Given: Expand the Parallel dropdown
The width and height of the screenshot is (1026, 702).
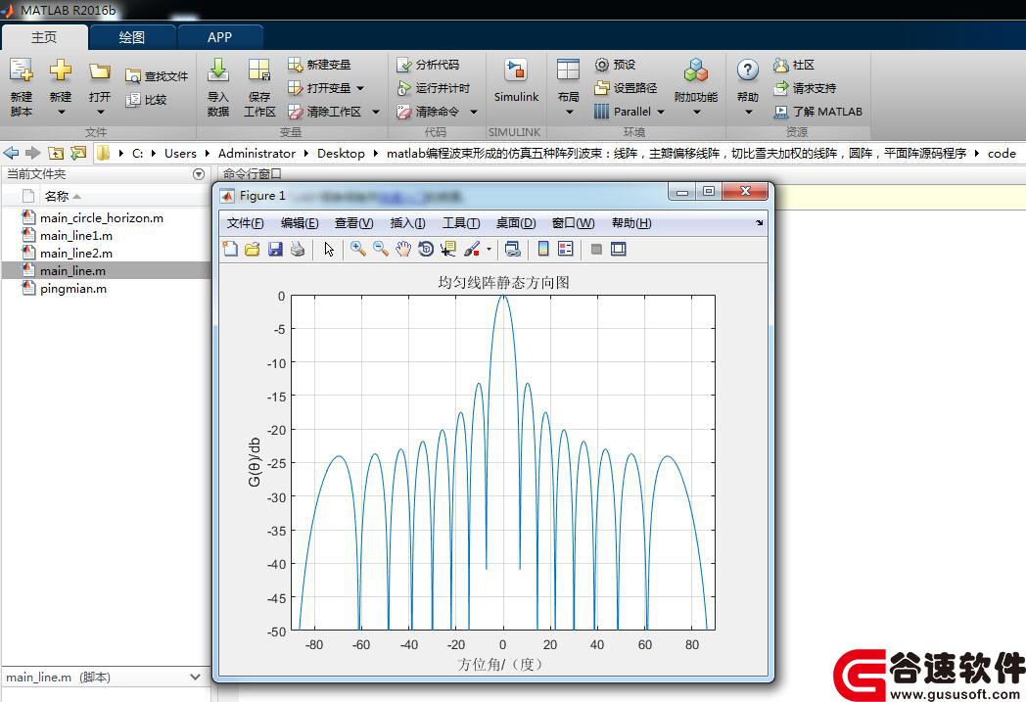Looking at the screenshot, I should pos(661,112).
